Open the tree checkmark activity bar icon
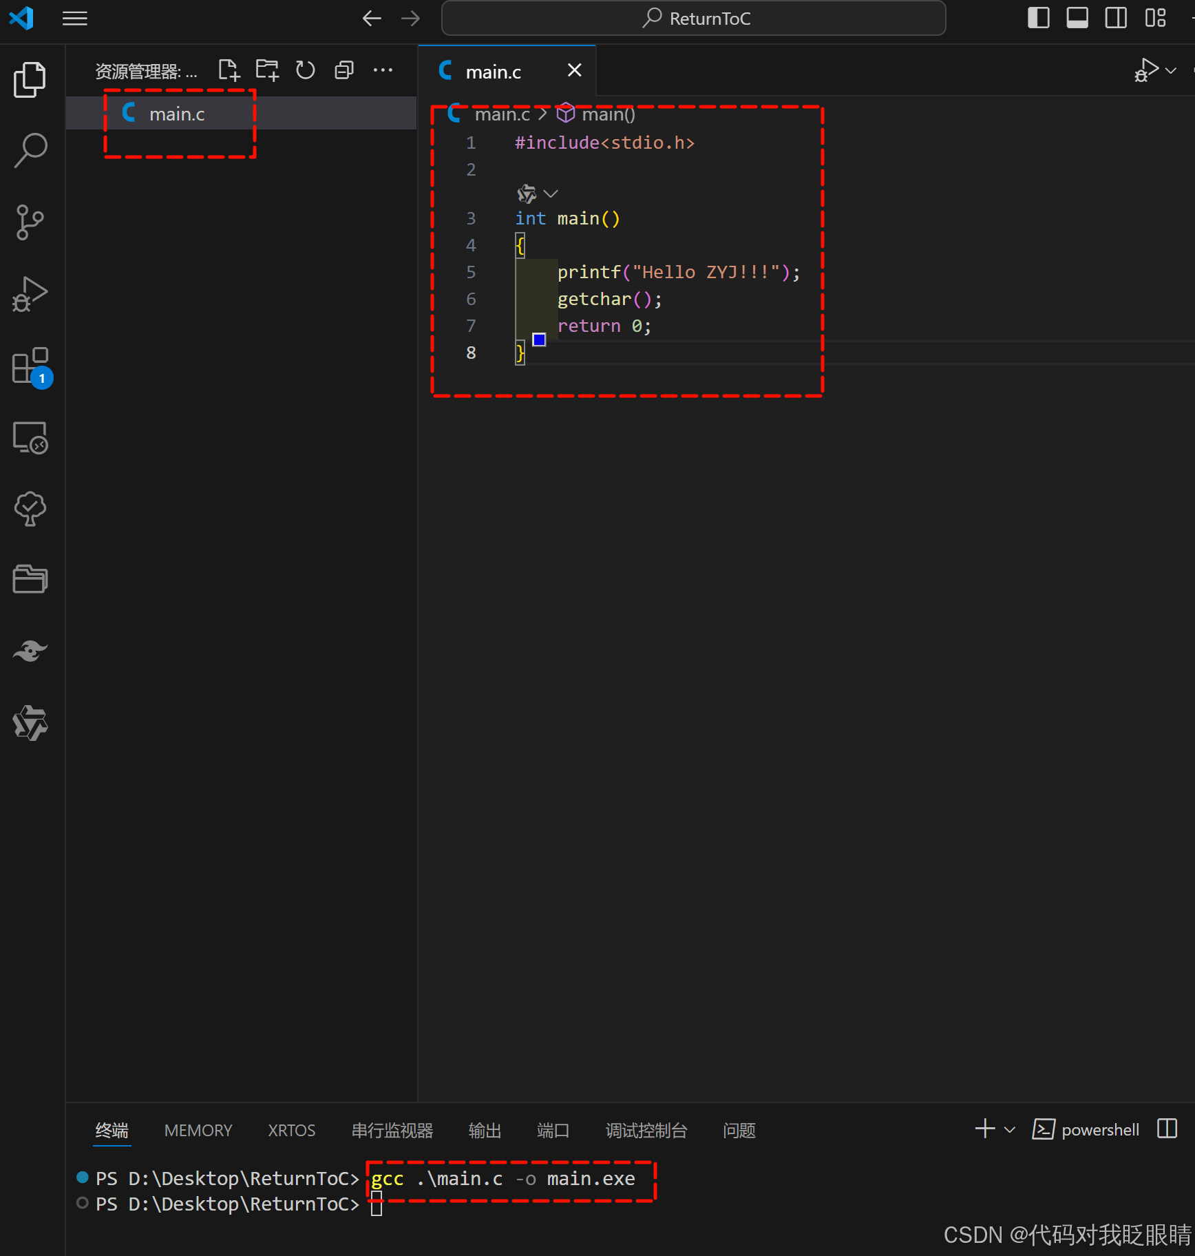The image size is (1195, 1256). coord(30,509)
